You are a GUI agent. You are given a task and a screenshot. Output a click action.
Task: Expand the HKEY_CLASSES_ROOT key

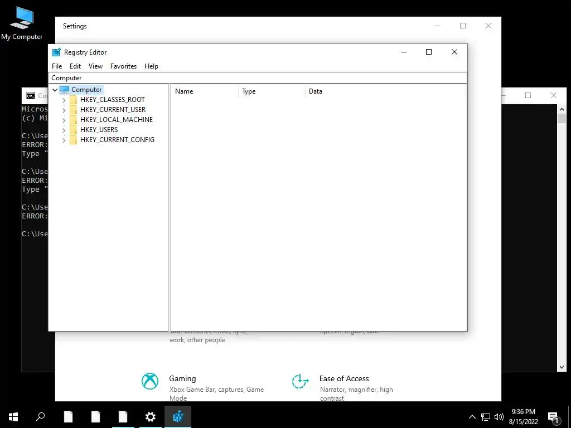coord(64,100)
